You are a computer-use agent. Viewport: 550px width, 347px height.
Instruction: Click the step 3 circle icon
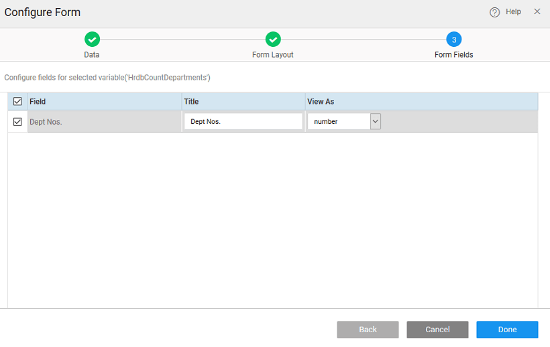point(454,40)
